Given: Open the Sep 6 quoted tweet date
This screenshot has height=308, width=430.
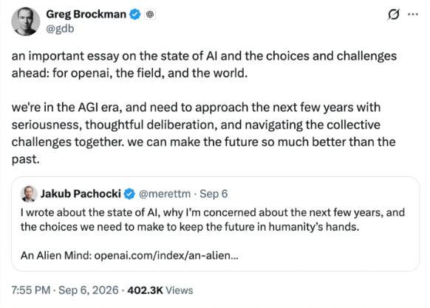Looking at the screenshot, I should 214,194.
